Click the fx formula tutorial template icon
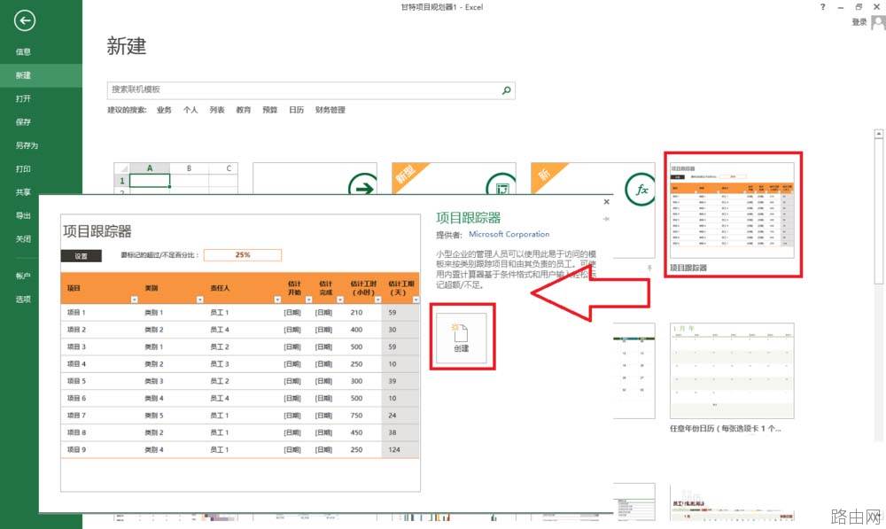 [641, 190]
